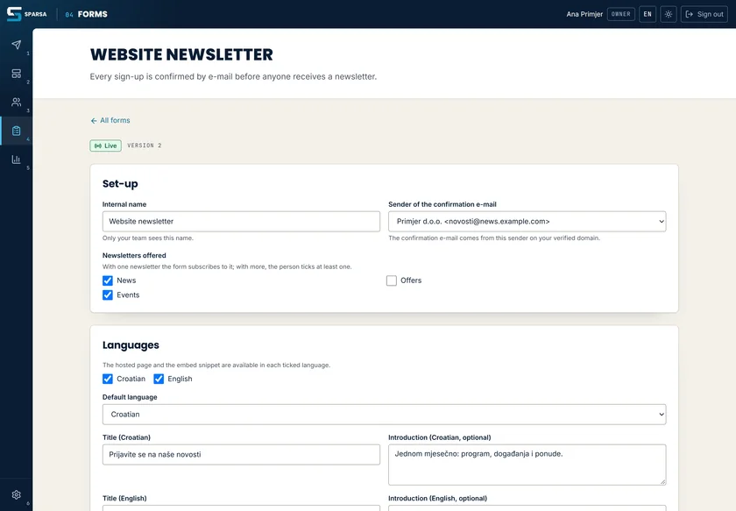Screen dimensions: 736x511
Task: Go back via All forms link
Action: 110,120
